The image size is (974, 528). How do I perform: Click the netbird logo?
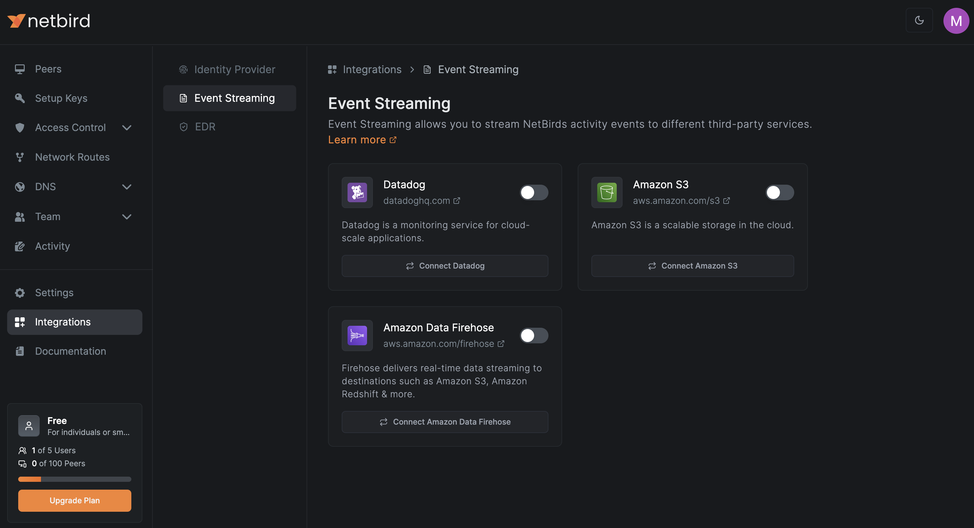click(x=49, y=21)
